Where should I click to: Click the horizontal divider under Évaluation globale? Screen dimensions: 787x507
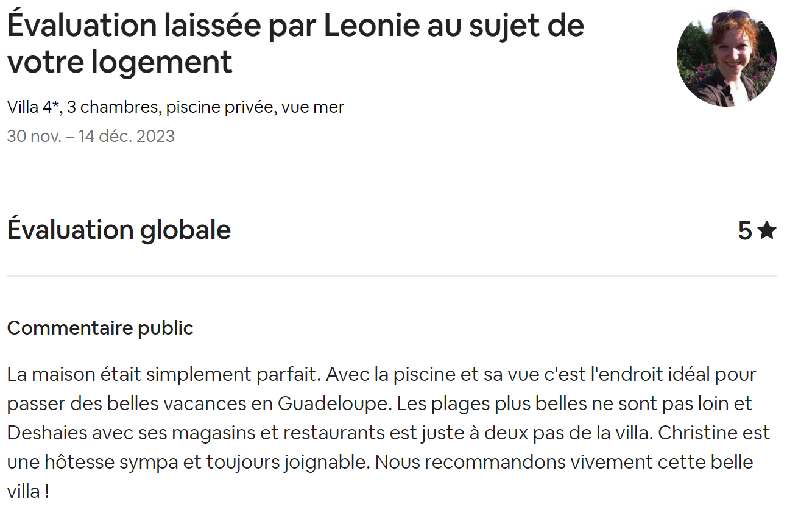391,276
